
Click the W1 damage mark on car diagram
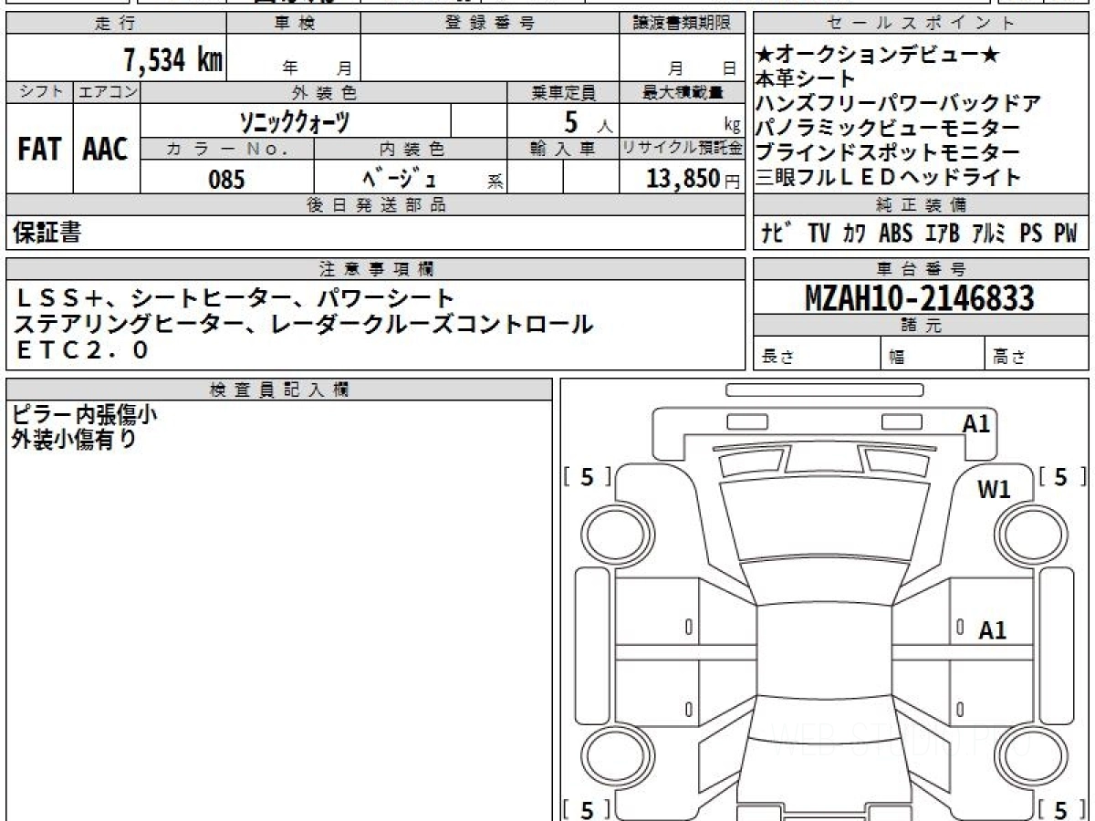point(994,490)
